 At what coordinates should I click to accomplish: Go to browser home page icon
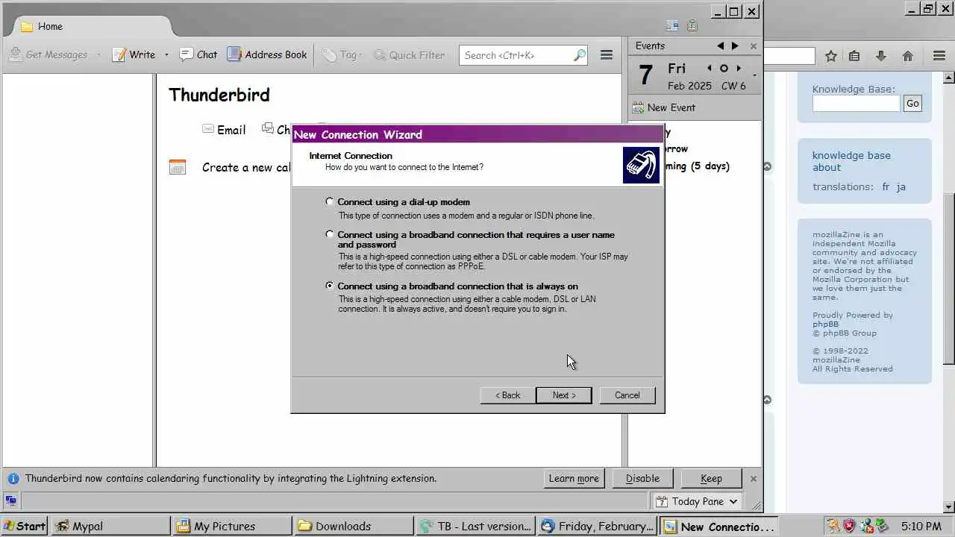click(907, 56)
